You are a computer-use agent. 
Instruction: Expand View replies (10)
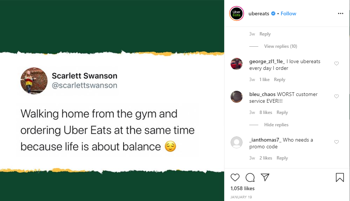[280, 46]
